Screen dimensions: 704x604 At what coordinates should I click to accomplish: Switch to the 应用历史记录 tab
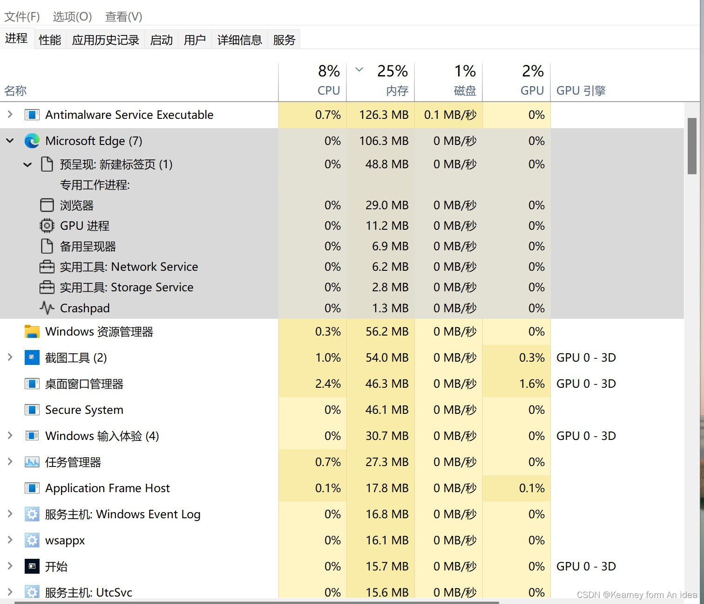[106, 40]
